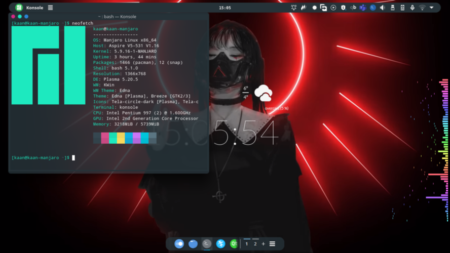Click the 'CPU: Intel Pentium 997' line
The image size is (450, 253).
[142, 113]
